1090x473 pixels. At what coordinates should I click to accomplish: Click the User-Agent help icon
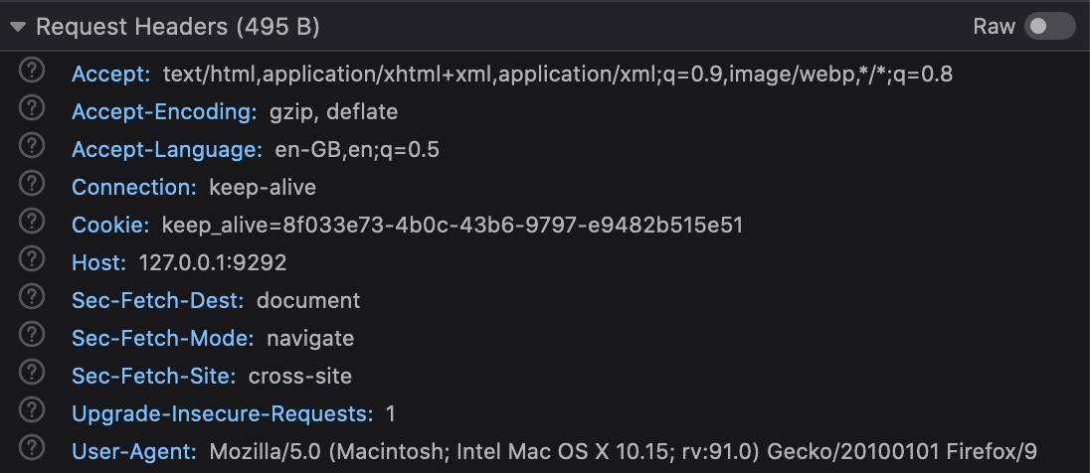[x=33, y=449]
